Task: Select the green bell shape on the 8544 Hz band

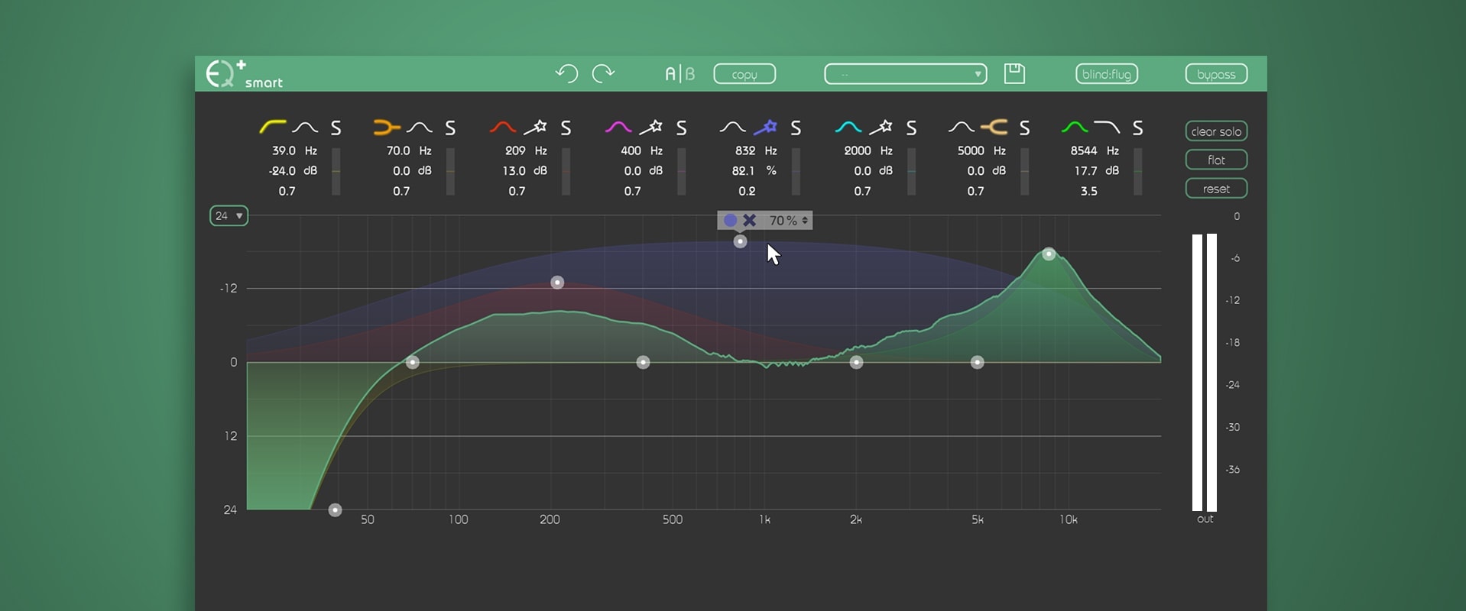Action: tap(1075, 127)
